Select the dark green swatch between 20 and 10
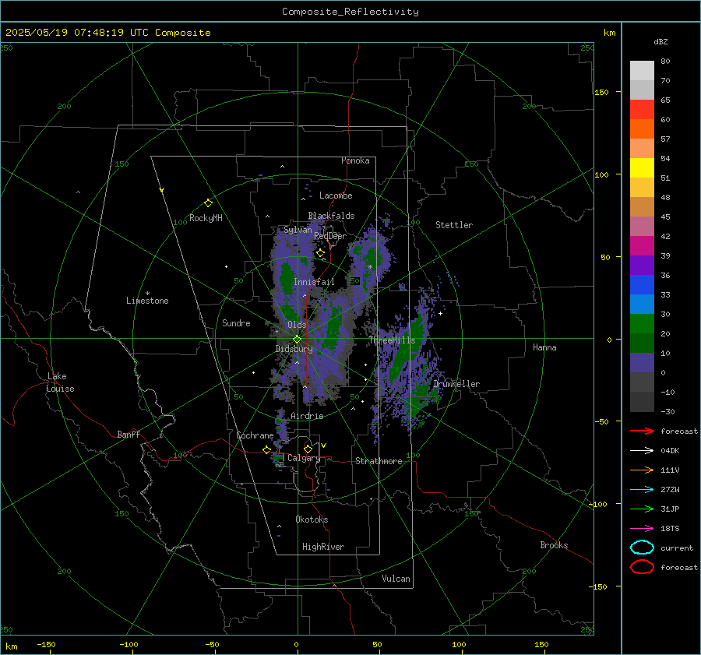Image resolution: width=701 pixels, height=655 pixels. (642, 343)
